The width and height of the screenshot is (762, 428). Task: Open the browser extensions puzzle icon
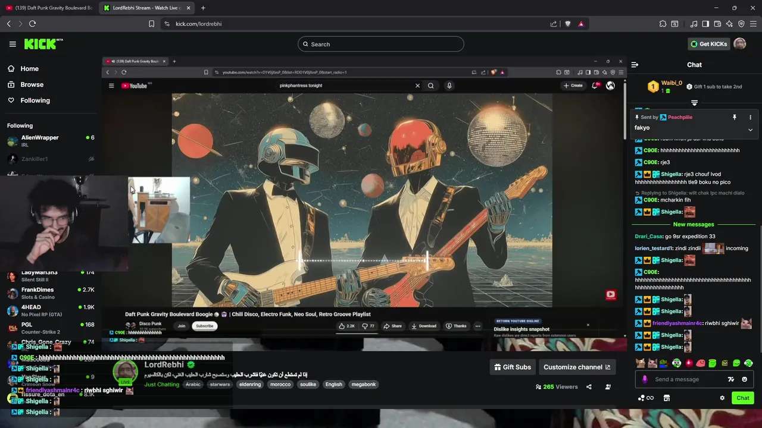[663, 24]
